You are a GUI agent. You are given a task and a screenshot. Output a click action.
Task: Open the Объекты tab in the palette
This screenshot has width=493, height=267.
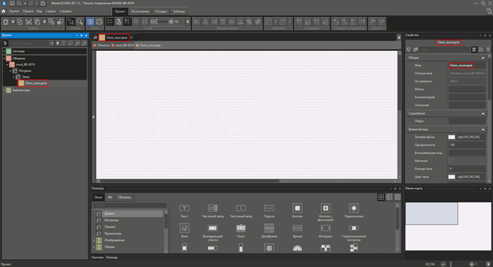[124, 197]
